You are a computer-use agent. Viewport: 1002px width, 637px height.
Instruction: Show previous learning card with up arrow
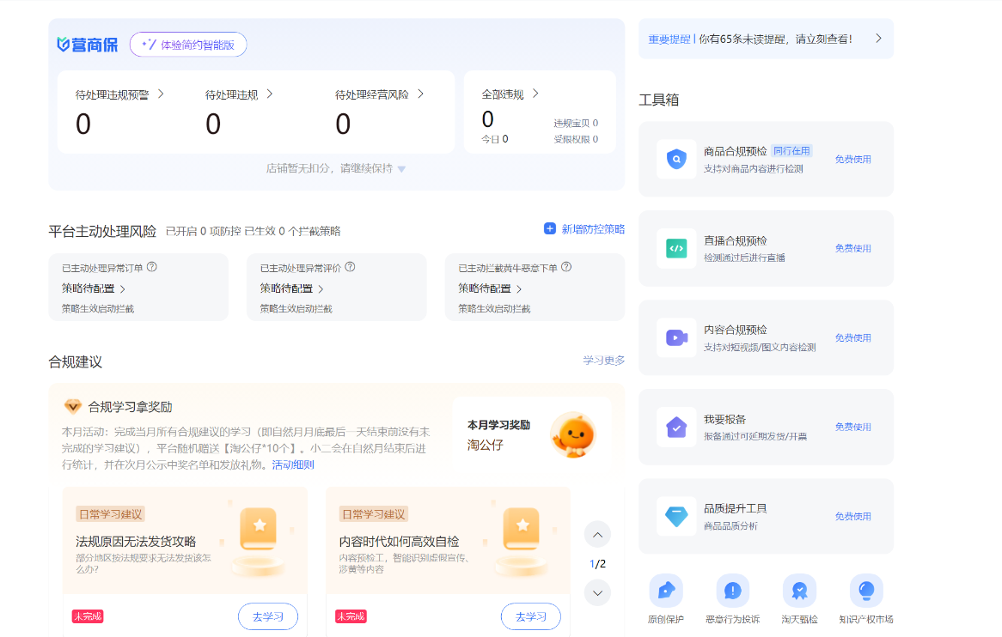pyautogui.click(x=597, y=535)
